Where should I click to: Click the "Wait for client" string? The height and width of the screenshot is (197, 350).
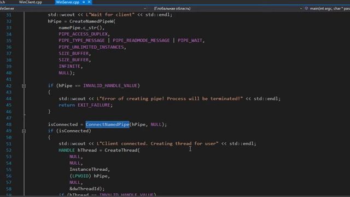click(110, 15)
